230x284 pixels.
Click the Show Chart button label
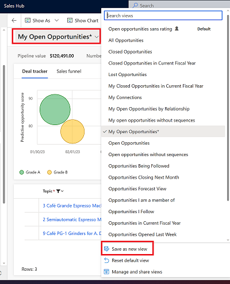coord(86,20)
